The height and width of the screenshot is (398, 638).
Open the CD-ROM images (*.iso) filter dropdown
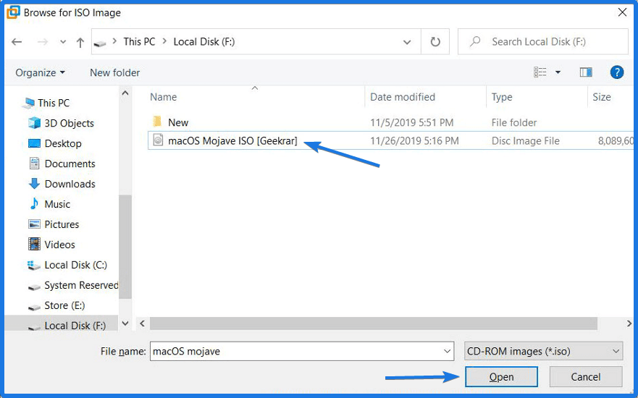point(544,351)
